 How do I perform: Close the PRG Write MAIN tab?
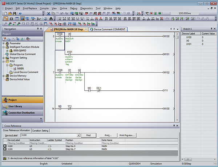(x=86, y=29)
